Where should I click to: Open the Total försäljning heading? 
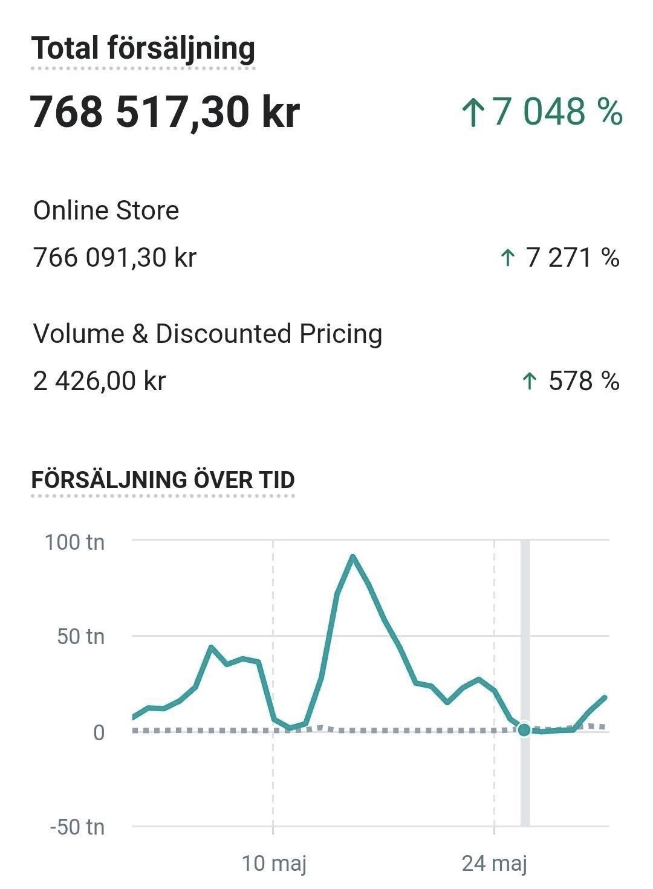[x=143, y=48]
